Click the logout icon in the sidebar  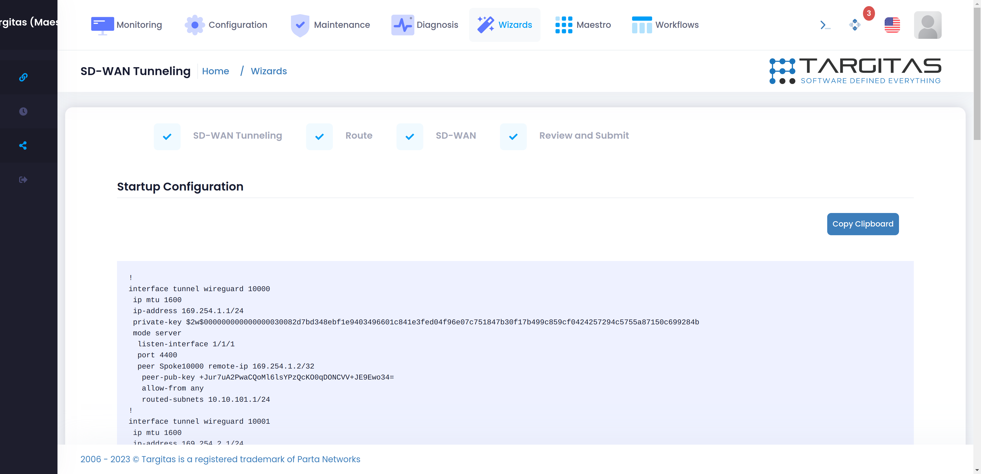pos(23,180)
